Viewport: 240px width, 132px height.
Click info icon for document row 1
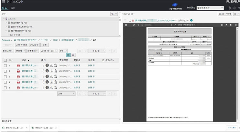coord(47,66)
